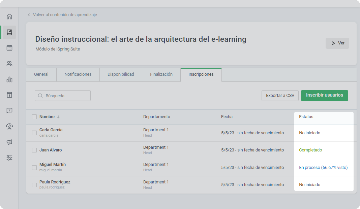Open the Users icon in sidebar
Viewport: 360px width, 209px height.
(x=9, y=64)
